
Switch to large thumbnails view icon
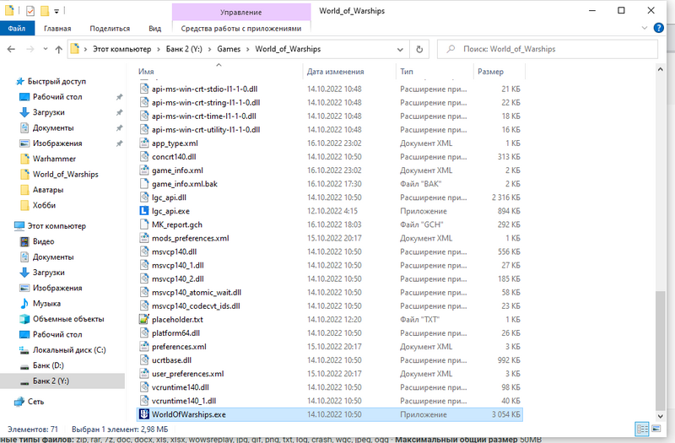[656, 429]
